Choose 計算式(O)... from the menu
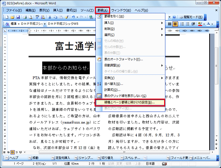 point(130,90)
